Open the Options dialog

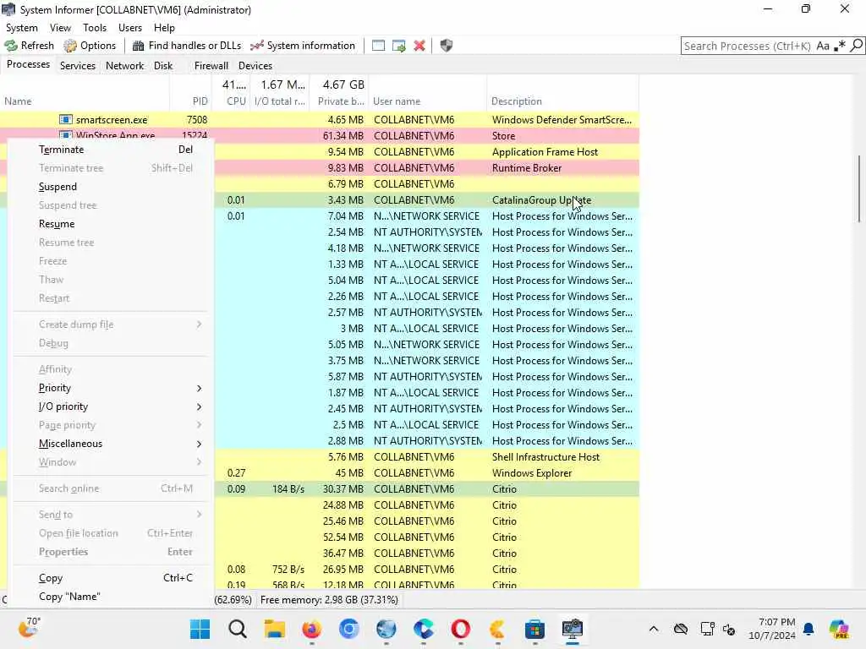(90, 46)
